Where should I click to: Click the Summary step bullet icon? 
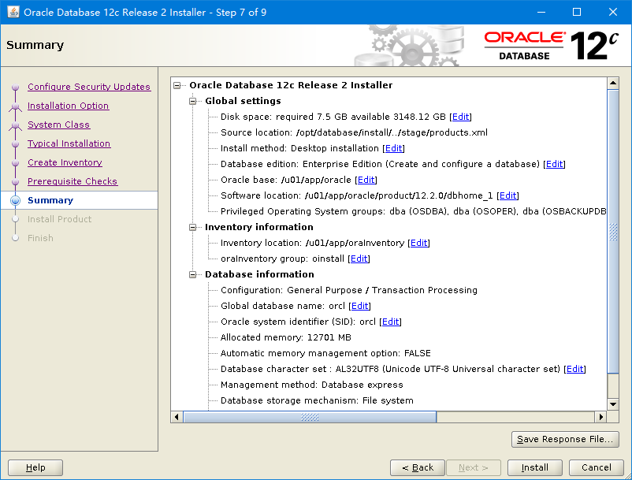[x=15, y=200]
